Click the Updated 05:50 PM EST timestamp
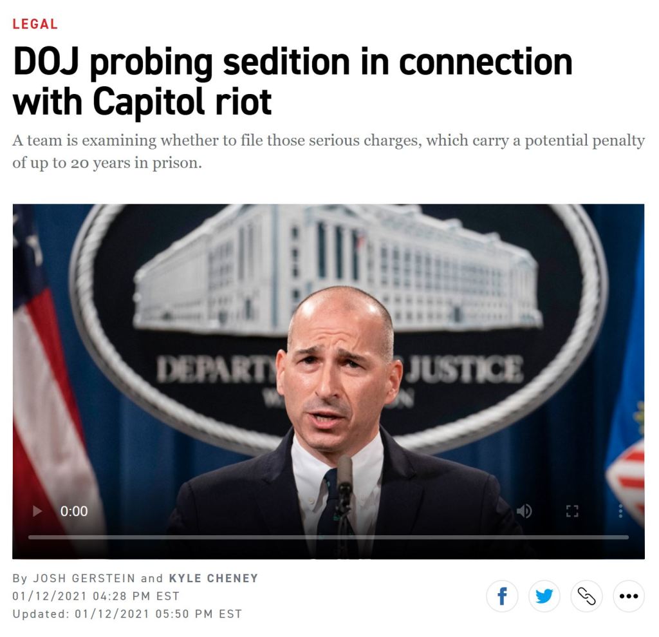The width and height of the screenshot is (659, 637). point(127,614)
